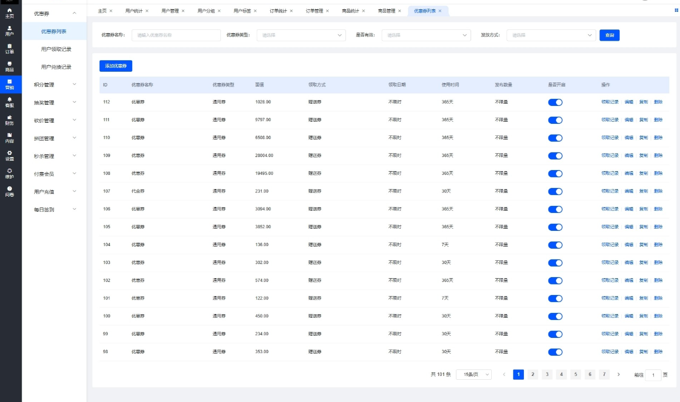The height and width of the screenshot is (402, 680).
Task: Select 用户领取记录 in the side menu
Action: 56,49
